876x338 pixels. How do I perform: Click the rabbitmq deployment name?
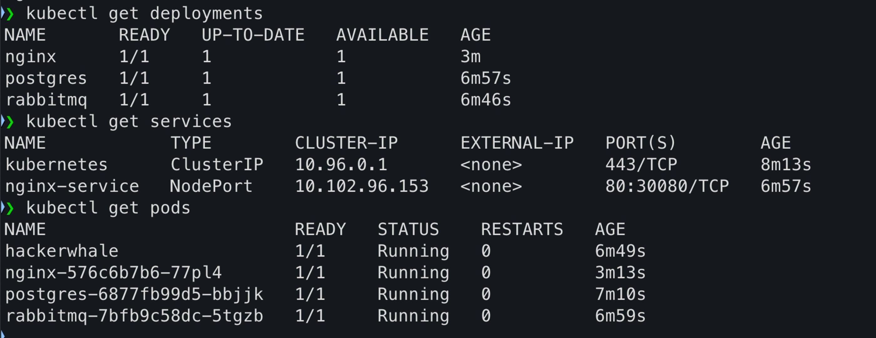47,100
